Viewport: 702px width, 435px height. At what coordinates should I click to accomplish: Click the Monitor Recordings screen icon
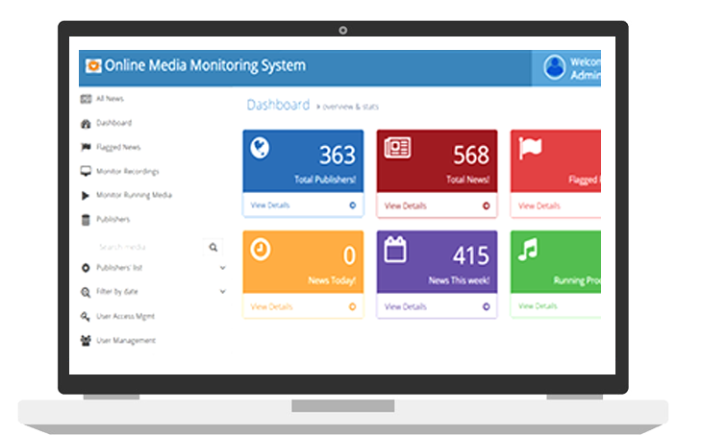tap(86, 172)
